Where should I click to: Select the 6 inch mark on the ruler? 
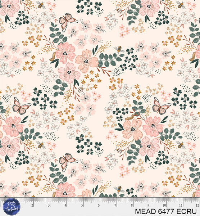(99, 206)
